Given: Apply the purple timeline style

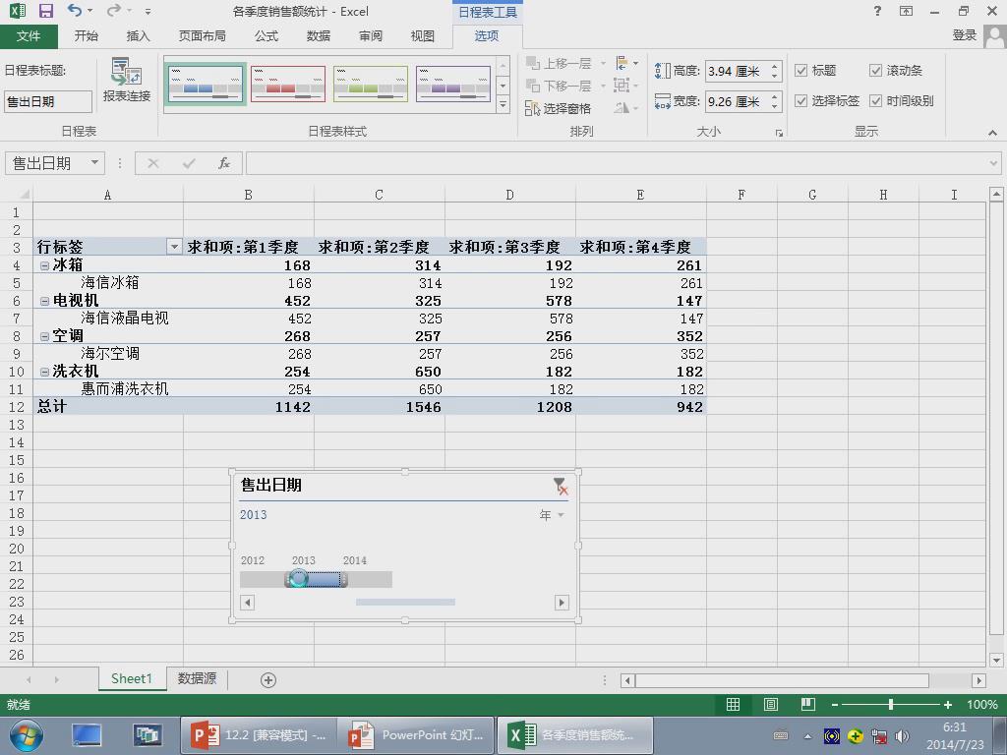Looking at the screenshot, I should coord(453,84).
